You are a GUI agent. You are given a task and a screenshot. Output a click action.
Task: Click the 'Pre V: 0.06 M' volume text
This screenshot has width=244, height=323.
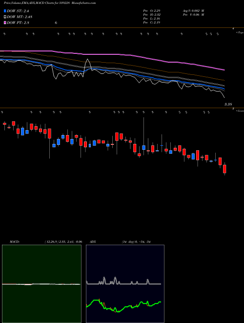coord(193,15)
